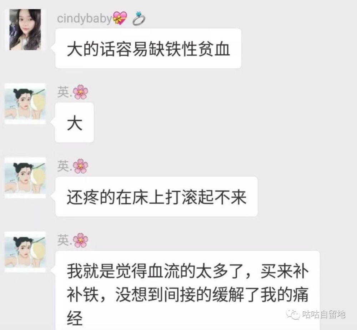Viewport: 357px width, 330px height.
Task: Tap the 英 name above the 还疼的在床上打滚 message
Action: click(65, 166)
